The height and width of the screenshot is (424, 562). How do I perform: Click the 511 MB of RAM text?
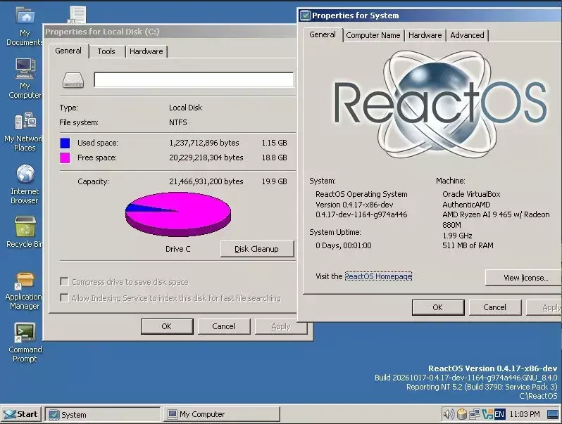pyautogui.click(x=468, y=245)
